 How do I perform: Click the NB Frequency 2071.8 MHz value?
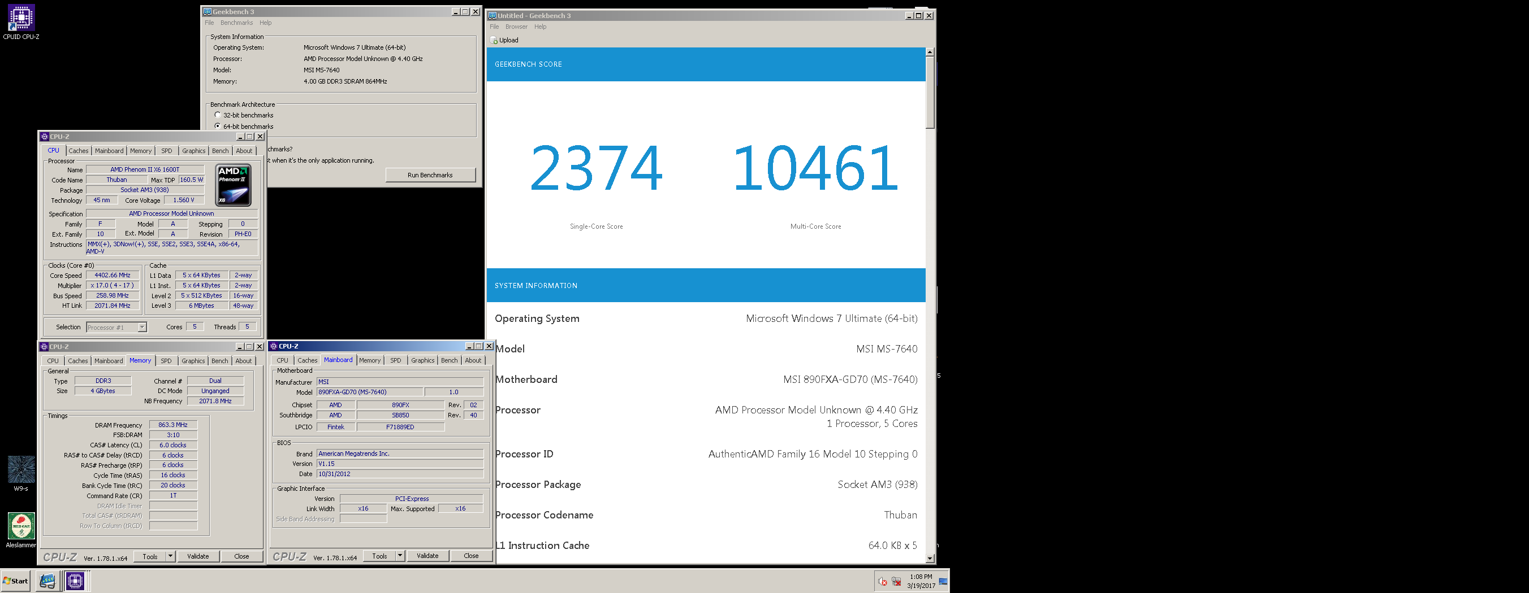pos(215,402)
